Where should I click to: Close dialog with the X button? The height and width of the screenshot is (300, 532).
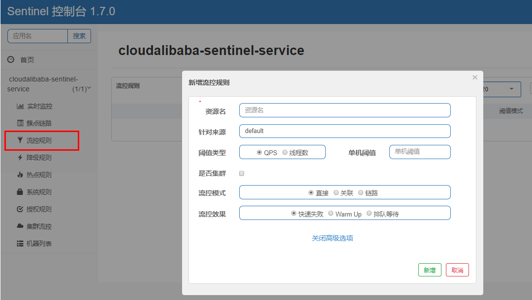475,77
